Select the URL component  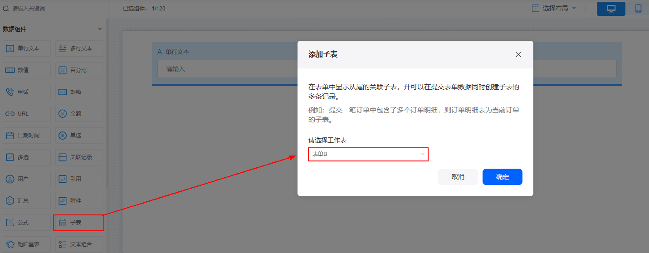tap(27, 114)
